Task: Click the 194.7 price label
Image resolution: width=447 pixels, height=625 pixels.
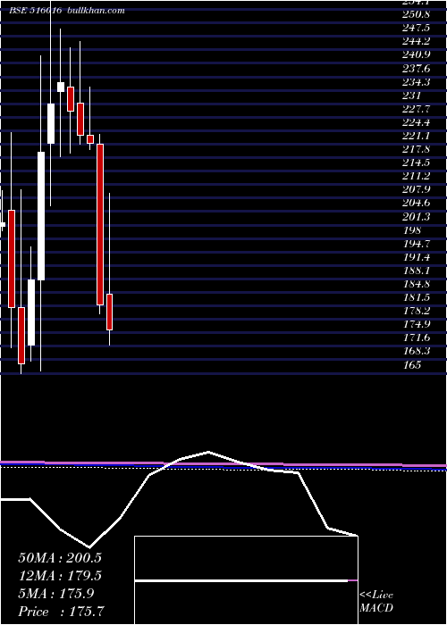Action: point(417,244)
